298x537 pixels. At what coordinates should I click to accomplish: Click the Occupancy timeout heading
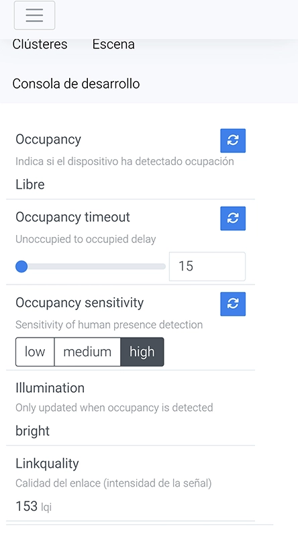click(72, 217)
